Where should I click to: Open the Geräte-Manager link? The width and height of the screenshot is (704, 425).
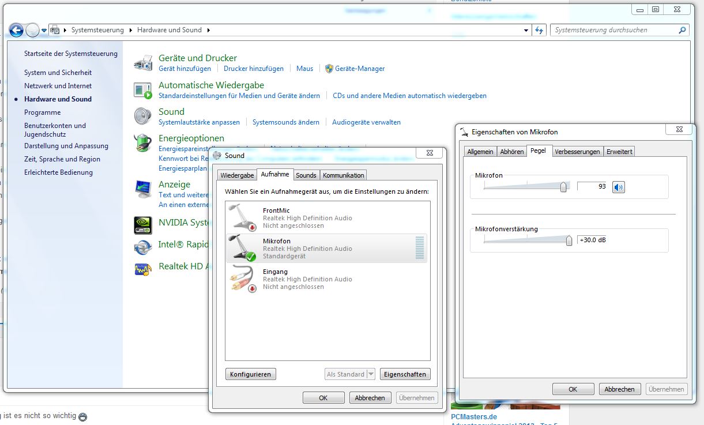[x=360, y=69]
